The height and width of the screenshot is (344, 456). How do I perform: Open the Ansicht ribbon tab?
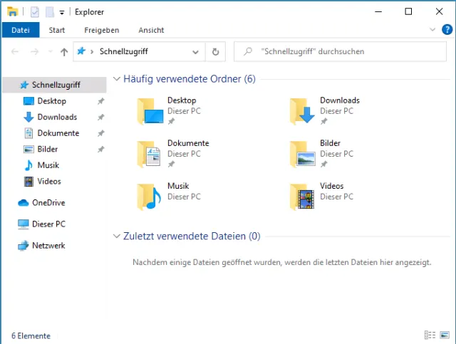tap(151, 30)
